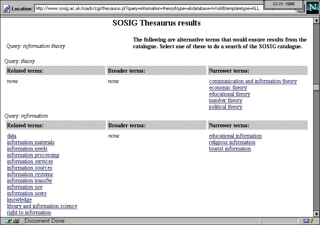Open the data related term
This screenshot has width=320, height=225.
pyautogui.click(x=12, y=136)
